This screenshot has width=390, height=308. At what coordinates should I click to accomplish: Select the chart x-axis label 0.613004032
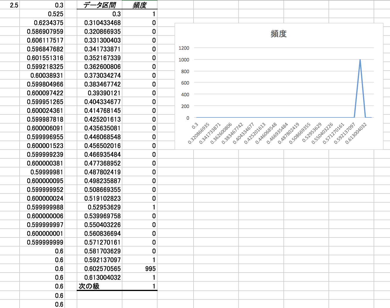(x=356, y=134)
